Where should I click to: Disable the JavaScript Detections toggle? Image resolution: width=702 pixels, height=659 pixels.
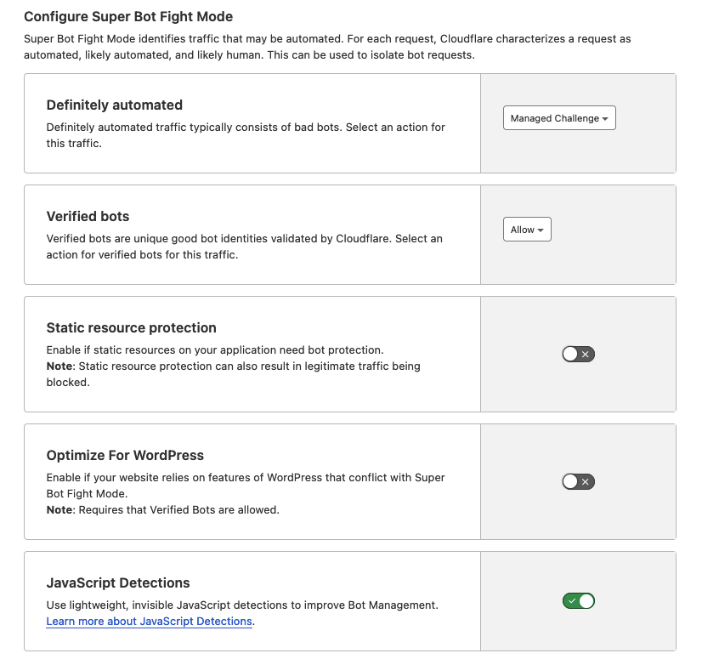tap(578, 601)
